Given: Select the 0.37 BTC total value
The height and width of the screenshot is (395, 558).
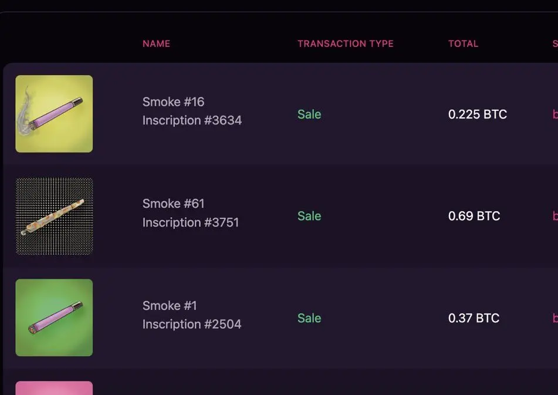Looking at the screenshot, I should coord(474,318).
